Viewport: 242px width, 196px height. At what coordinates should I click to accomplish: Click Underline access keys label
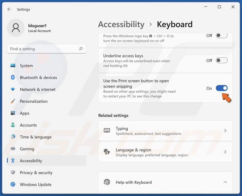point(123,56)
